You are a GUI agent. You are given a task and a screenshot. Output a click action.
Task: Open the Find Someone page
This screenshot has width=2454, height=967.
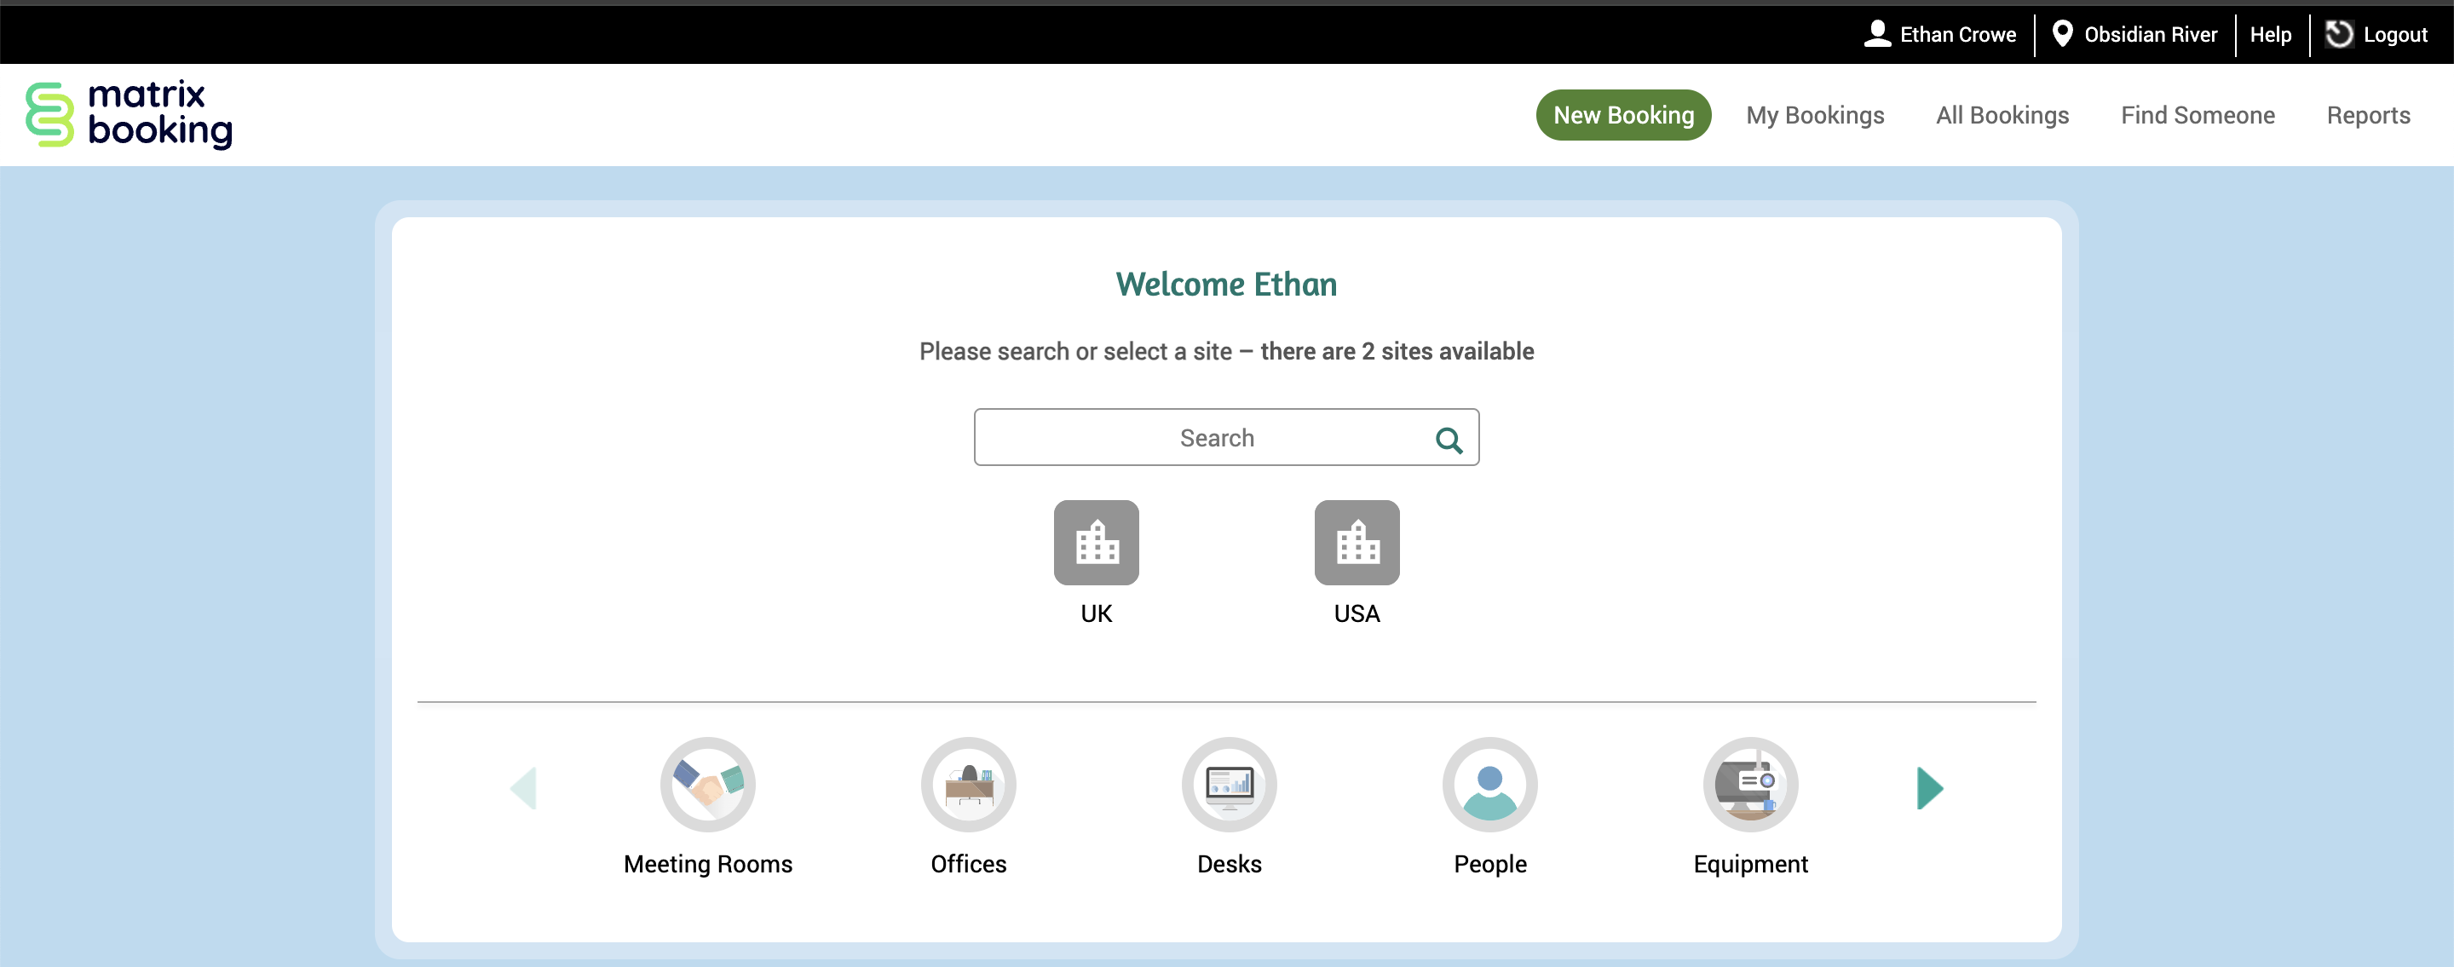(2197, 115)
